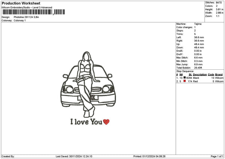Click the woman-on-car embroidery design preview
The width and height of the screenshot is (225, 159).
(88, 84)
